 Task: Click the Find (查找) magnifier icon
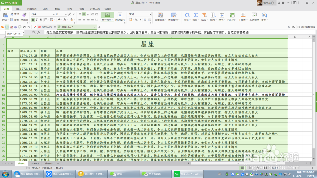click(x=264, y=15)
